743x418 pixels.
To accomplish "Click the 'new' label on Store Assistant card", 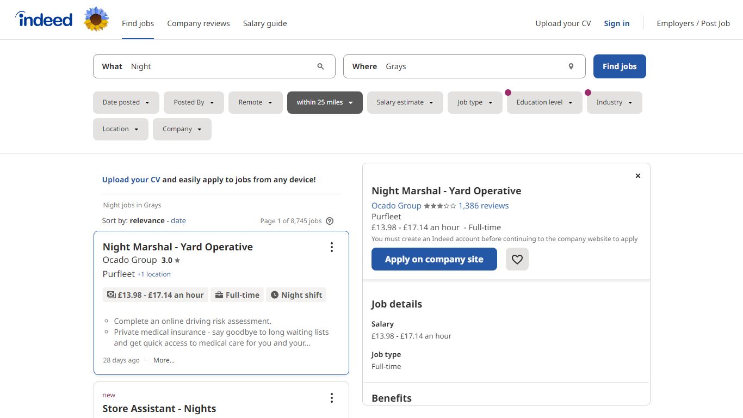I will click(x=109, y=395).
